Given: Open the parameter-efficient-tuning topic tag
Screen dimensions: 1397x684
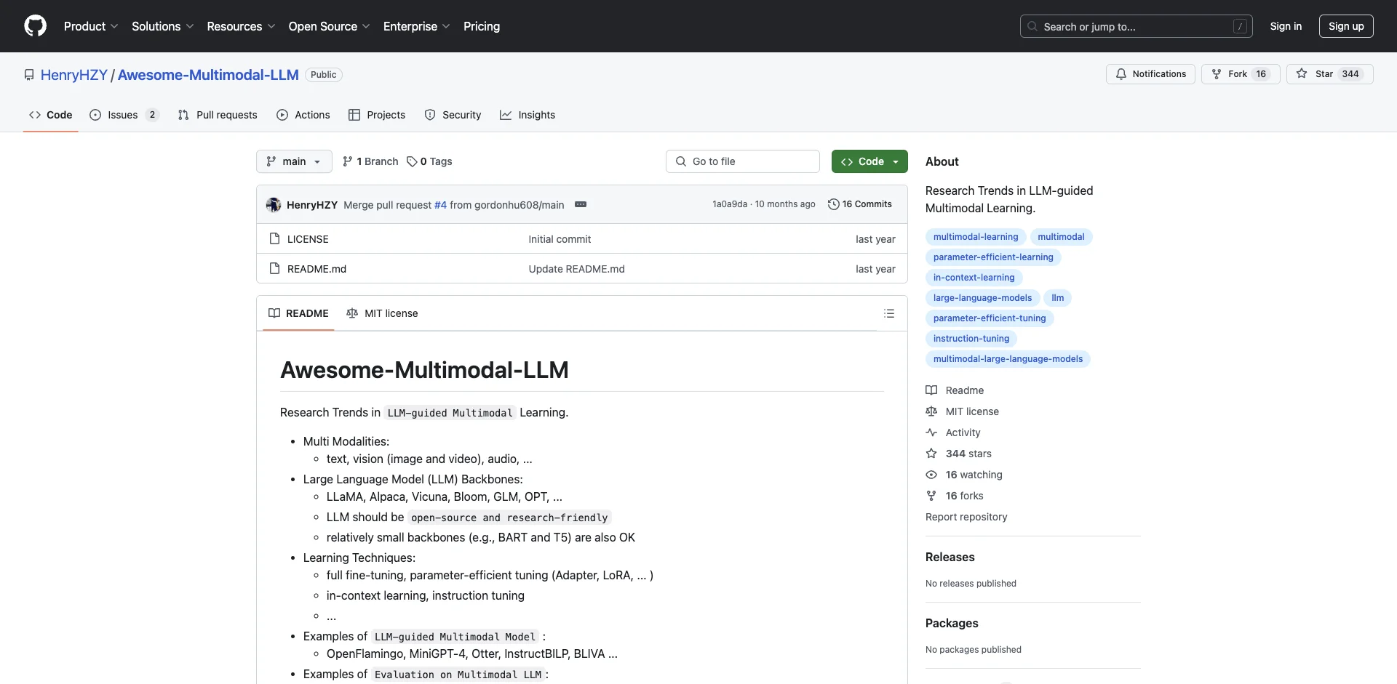Looking at the screenshot, I should coord(990,318).
